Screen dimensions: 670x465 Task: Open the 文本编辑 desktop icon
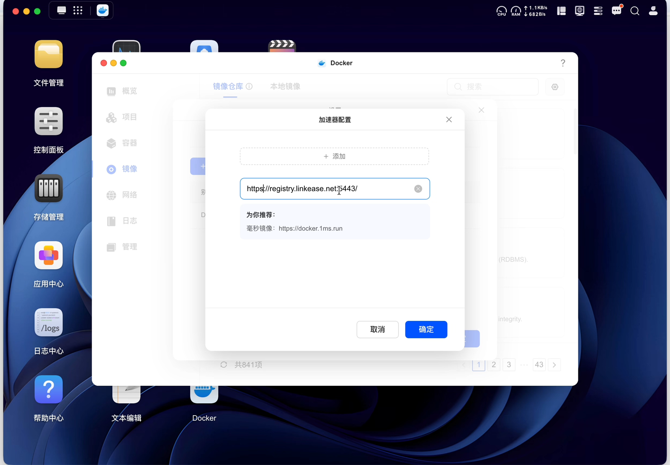click(126, 394)
